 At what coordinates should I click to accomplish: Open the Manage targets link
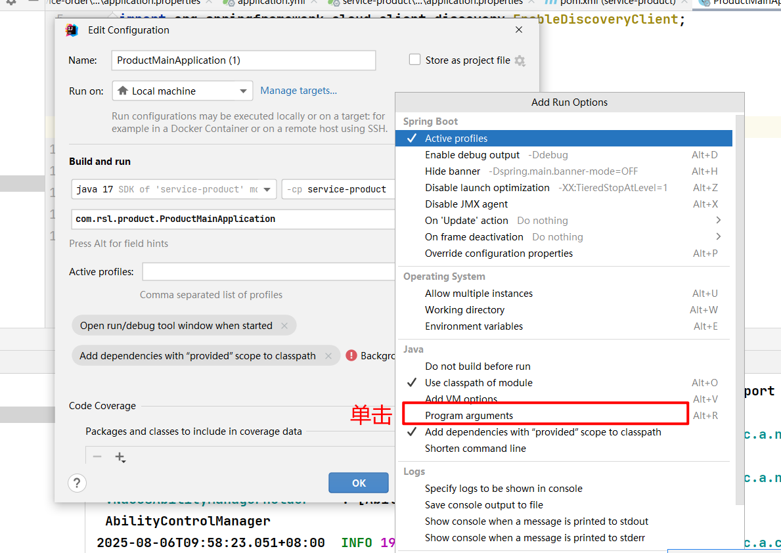[x=298, y=91]
